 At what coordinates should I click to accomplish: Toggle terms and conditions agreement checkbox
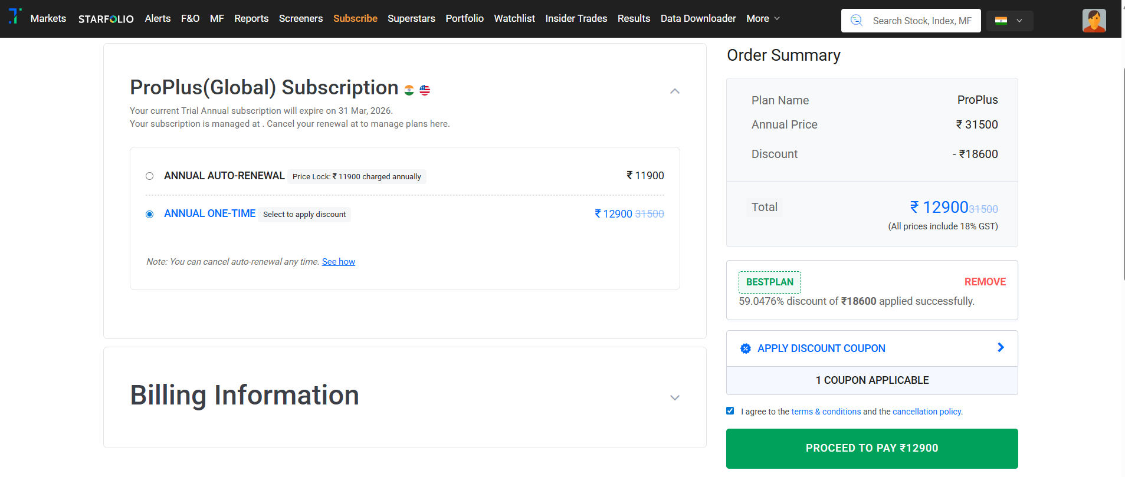click(x=730, y=411)
